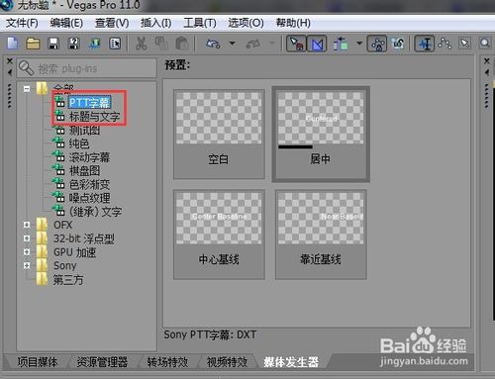This screenshot has width=495, height=379.
Task: Select the Normal Edit tool
Action: tap(425, 44)
